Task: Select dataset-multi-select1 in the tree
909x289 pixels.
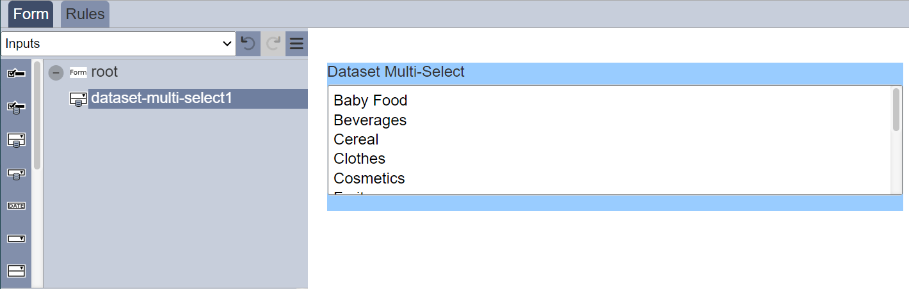Action: pyautogui.click(x=161, y=98)
